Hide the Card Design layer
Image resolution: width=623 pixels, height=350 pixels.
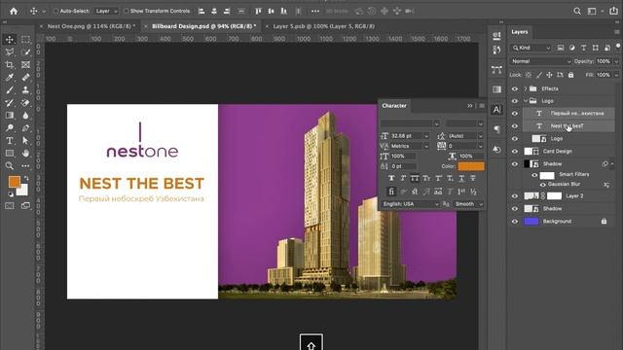[515, 152]
